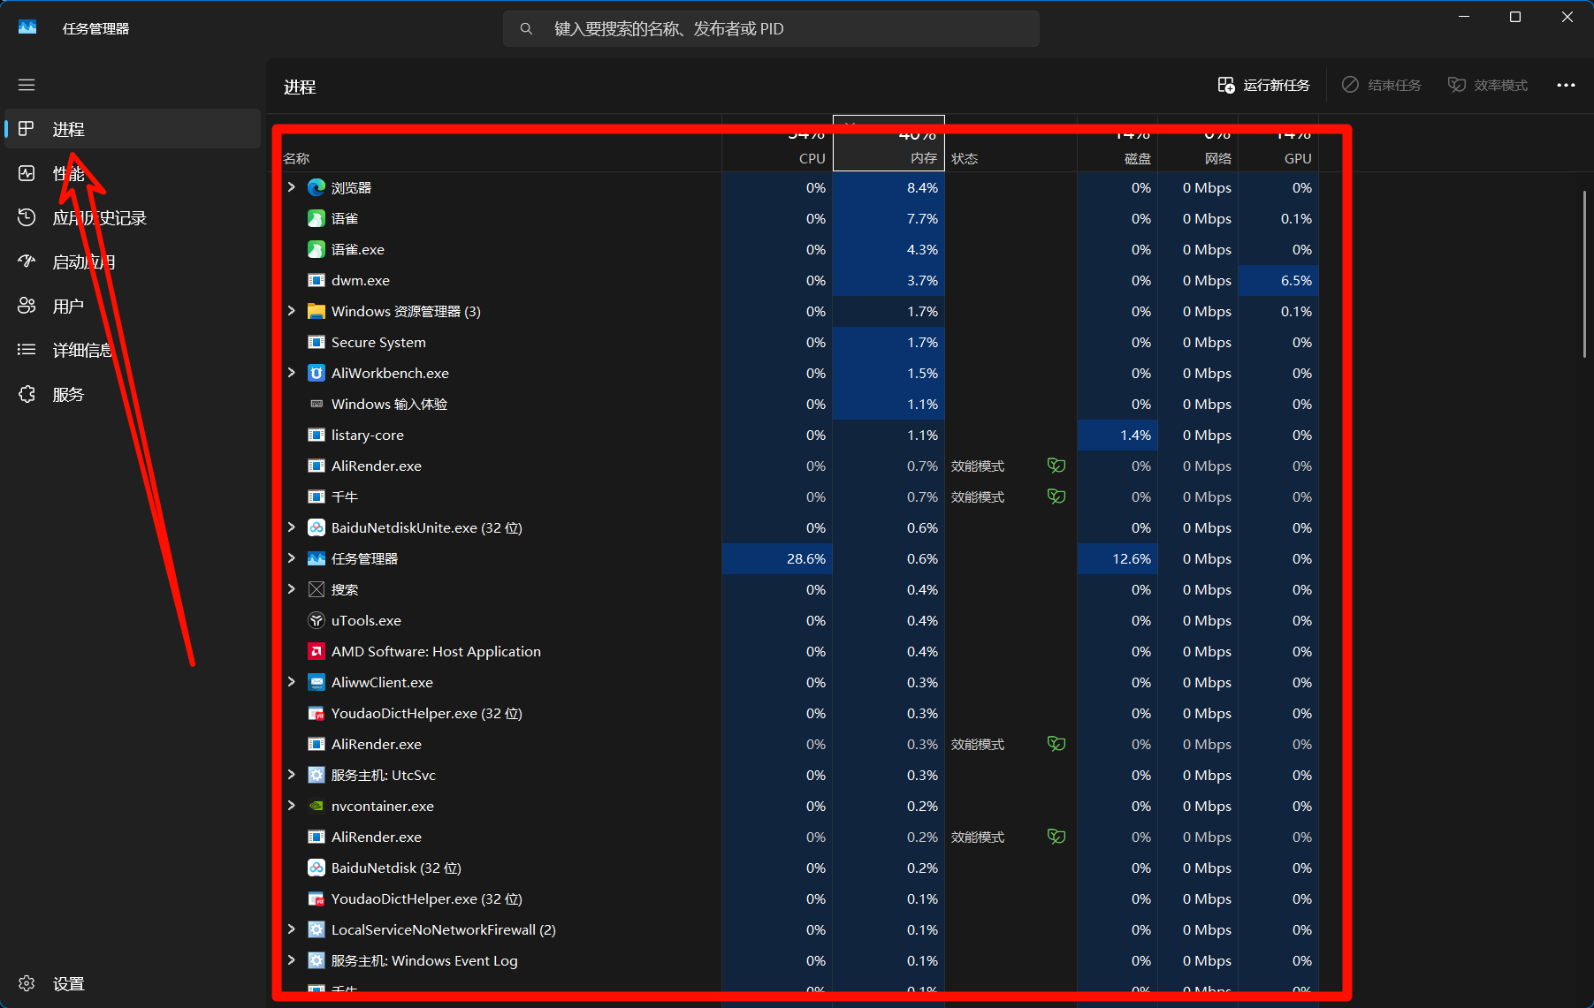The height and width of the screenshot is (1008, 1594).
Task: Click the listary-core process icon
Action: coord(317,435)
